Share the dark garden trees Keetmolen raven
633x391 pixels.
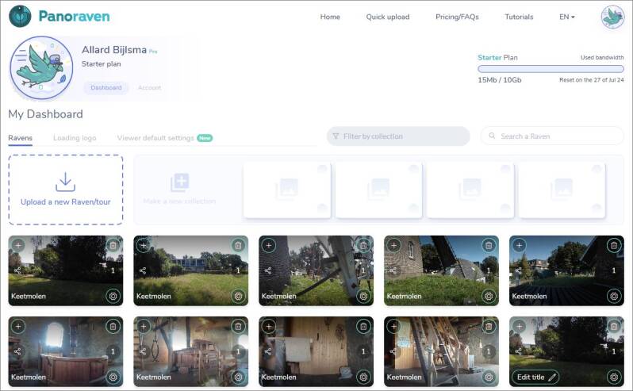[x=17, y=270]
